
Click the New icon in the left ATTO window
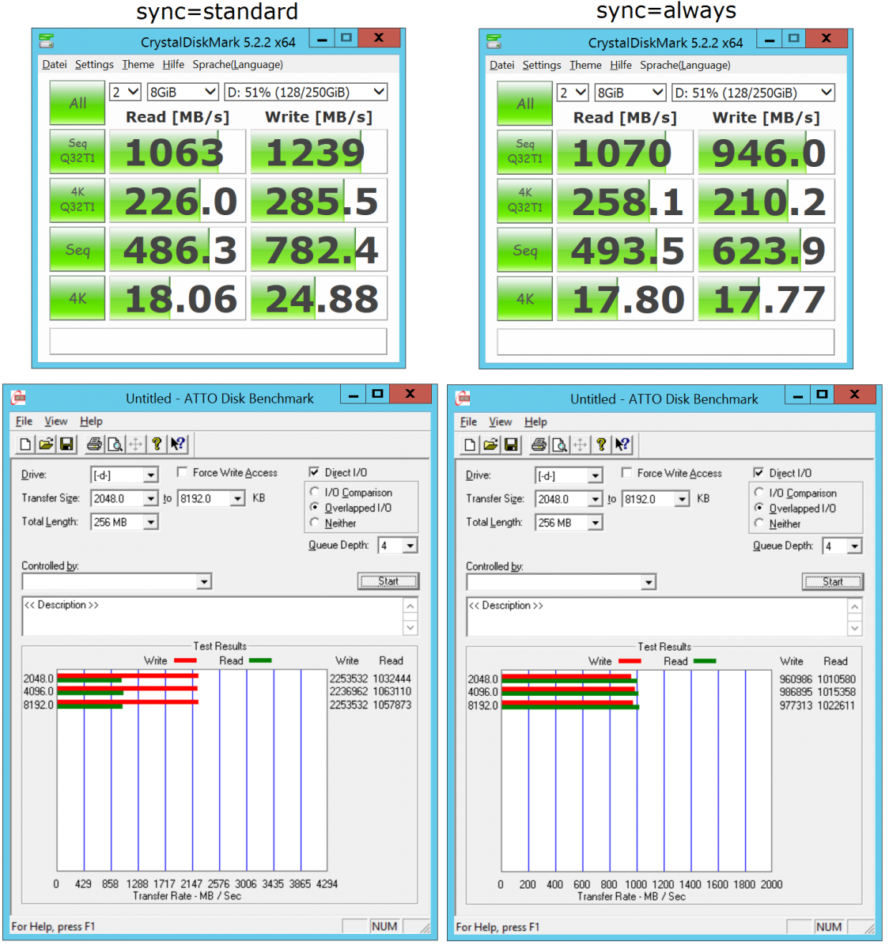click(x=25, y=444)
